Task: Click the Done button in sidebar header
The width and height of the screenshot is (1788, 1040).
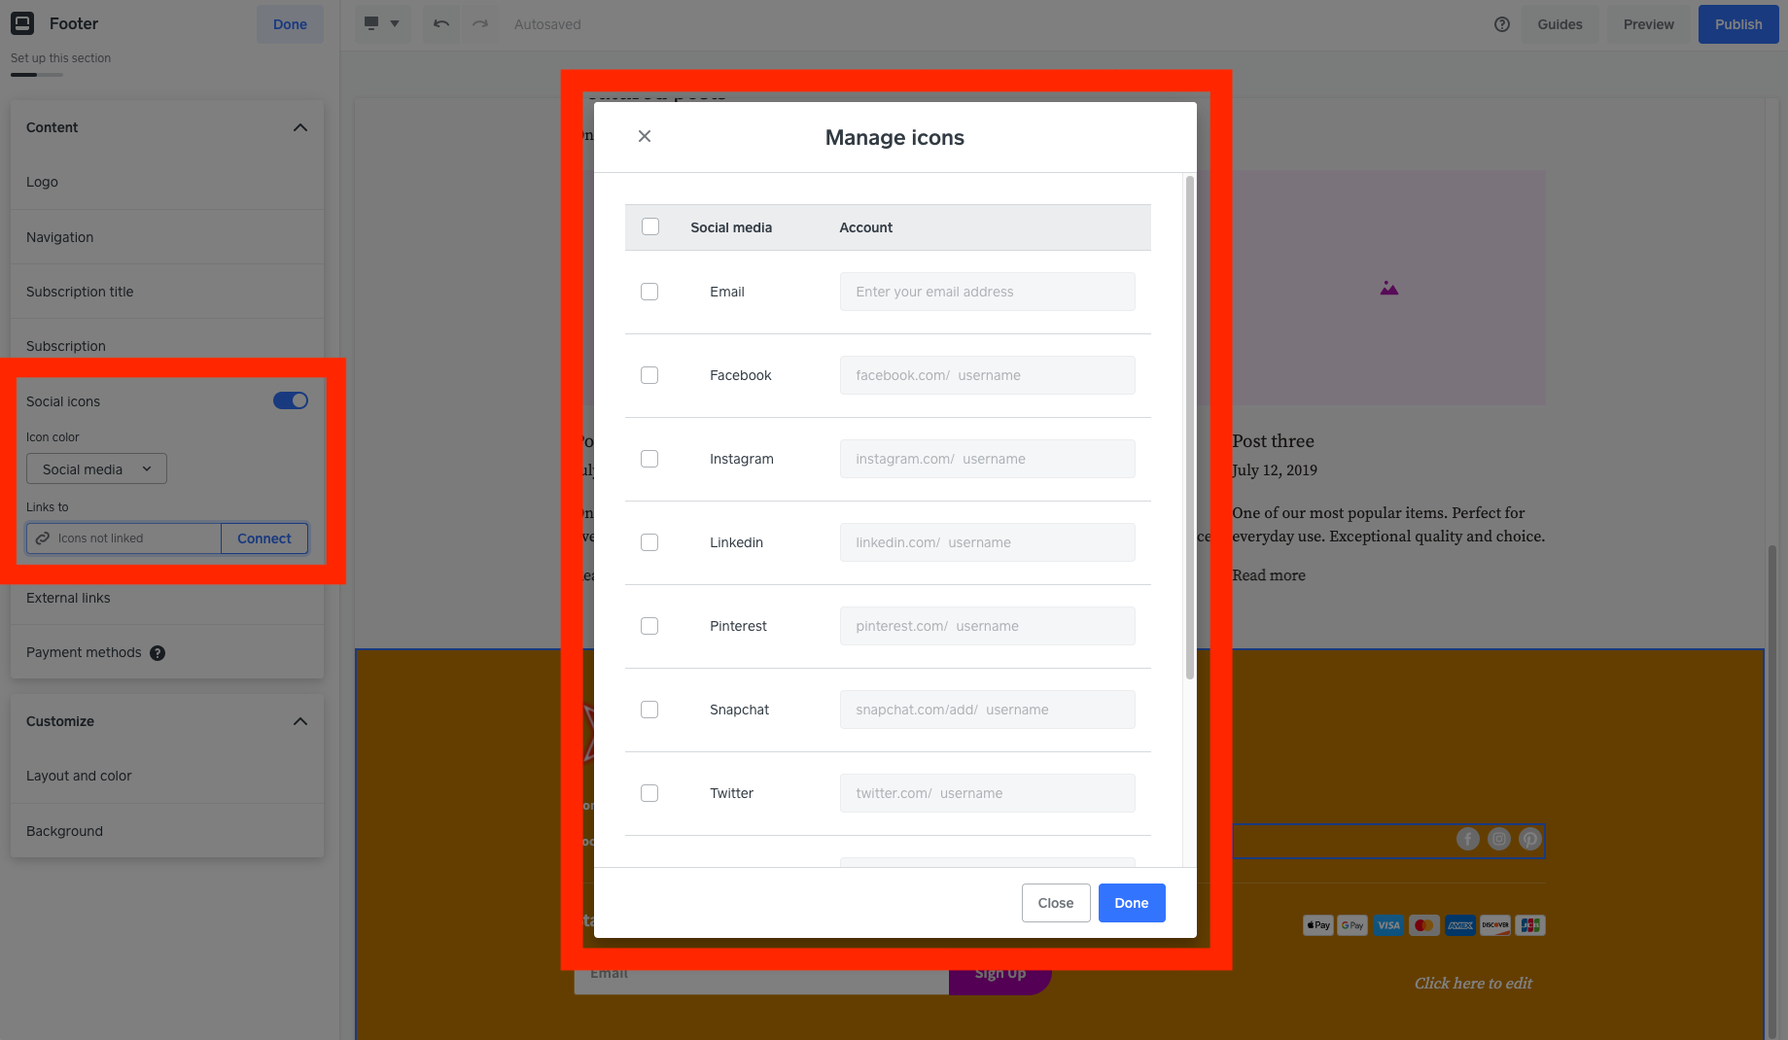Action: click(x=290, y=24)
